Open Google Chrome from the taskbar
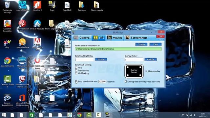The width and height of the screenshot is (210, 118). click(79, 115)
